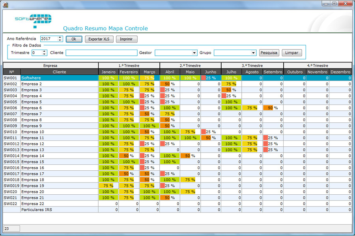This screenshot has height=236, width=355.
Task: Increase the Ano Referência year value
Action: point(60,37)
